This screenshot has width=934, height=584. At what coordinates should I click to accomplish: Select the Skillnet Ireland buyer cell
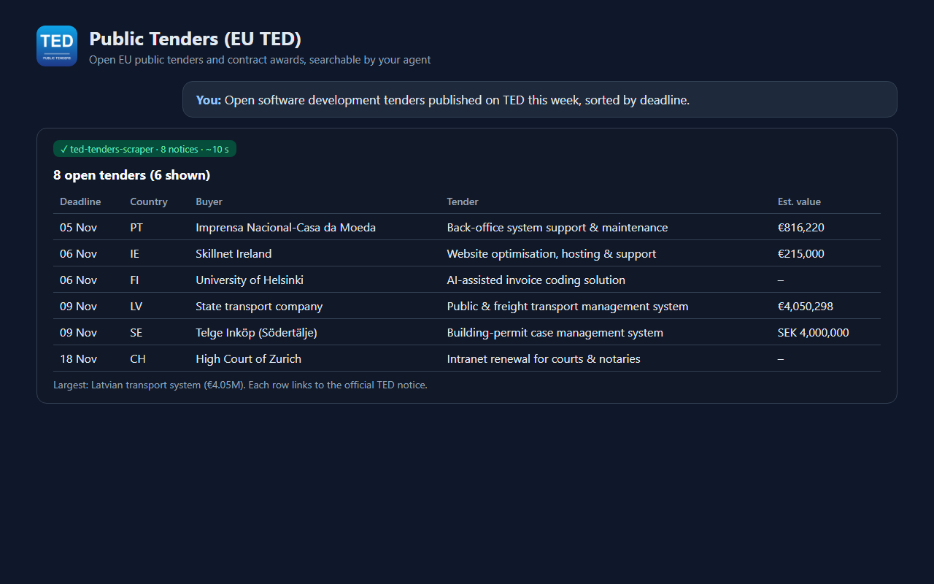pos(233,254)
